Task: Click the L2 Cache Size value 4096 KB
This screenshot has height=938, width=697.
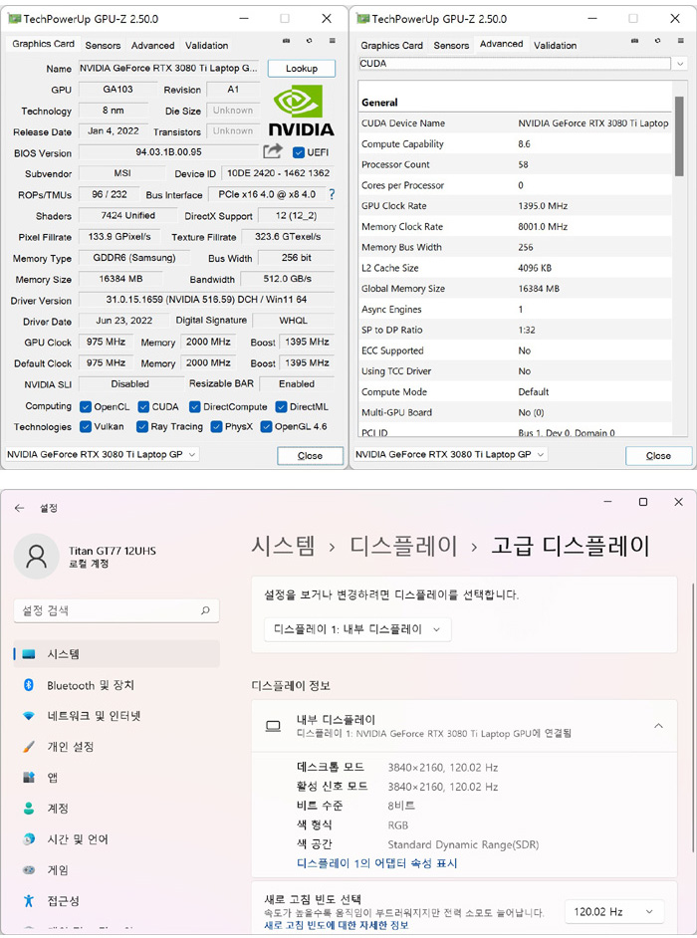Action: [535, 268]
